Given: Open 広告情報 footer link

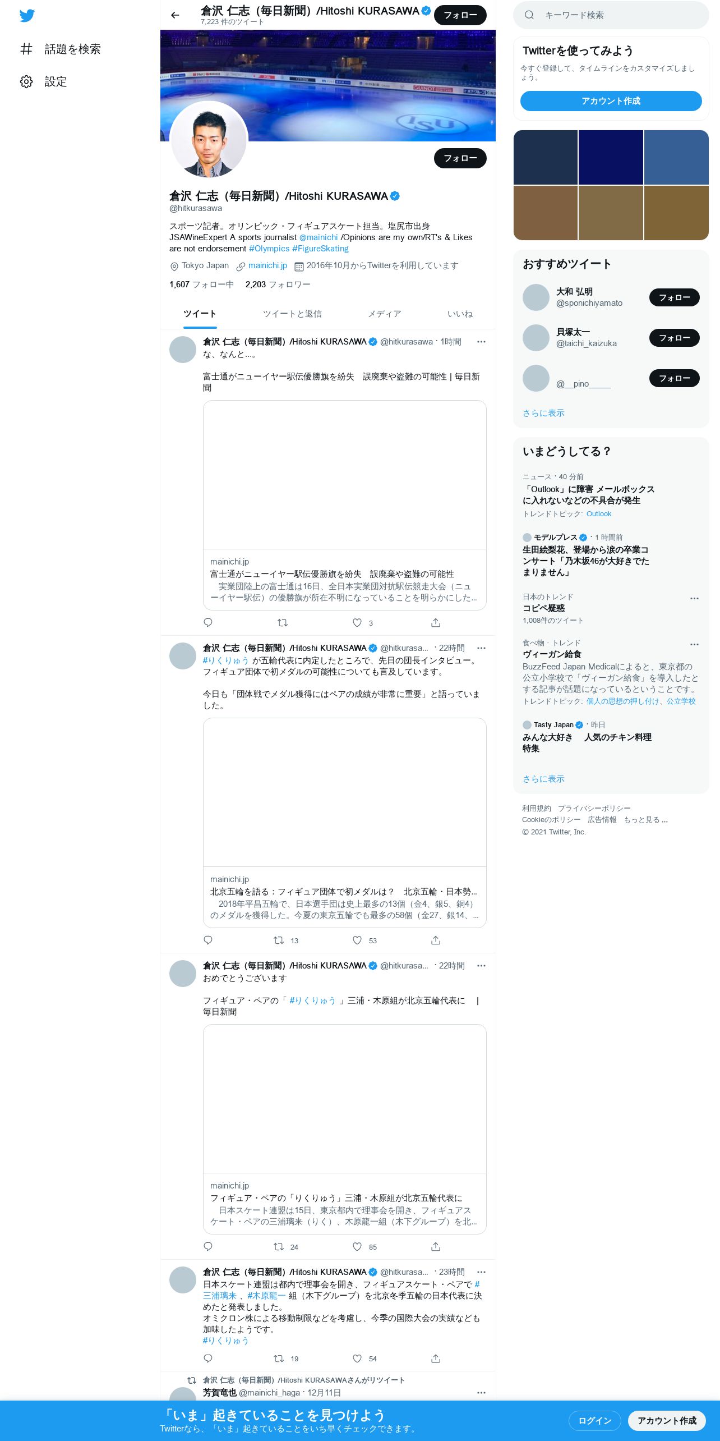Looking at the screenshot, I should pyautogui.click(x=602, y=820).
